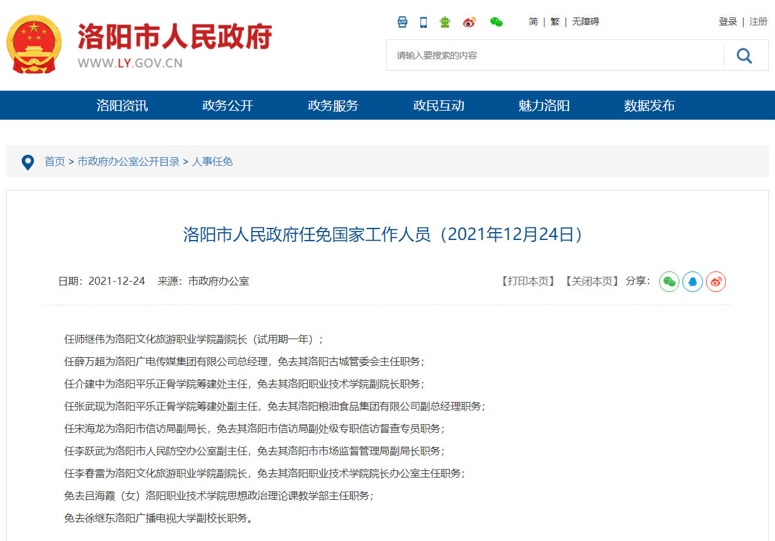Open the 数据发布 menu
Screen dimensions: 775x541
tap(650, 106)
